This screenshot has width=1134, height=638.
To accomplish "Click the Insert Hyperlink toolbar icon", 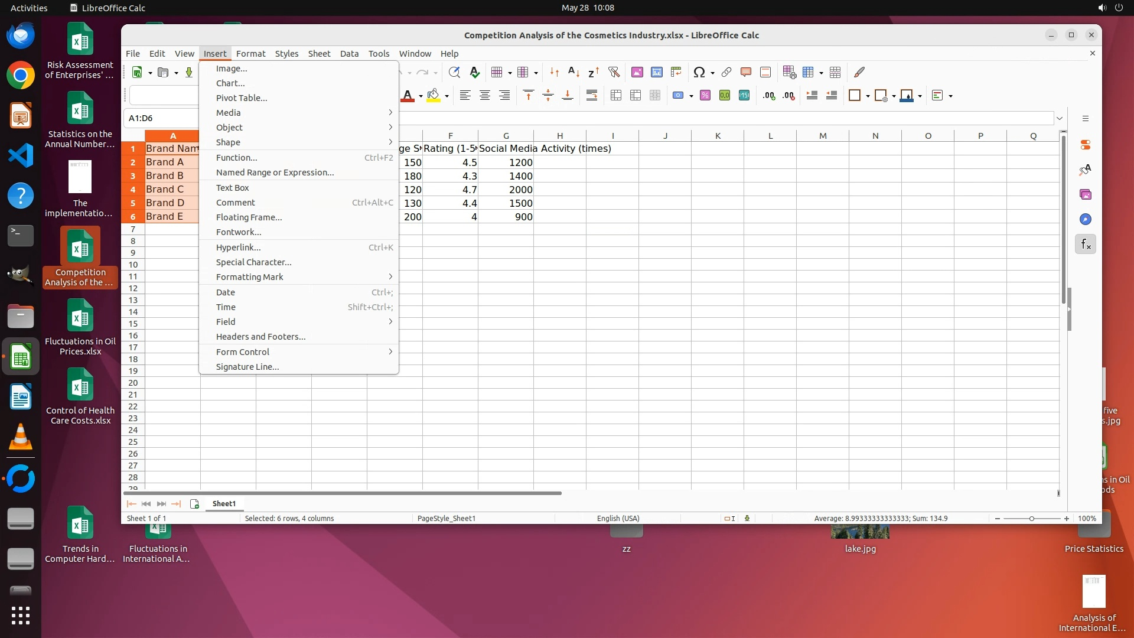I will click(x=726, y=72).
